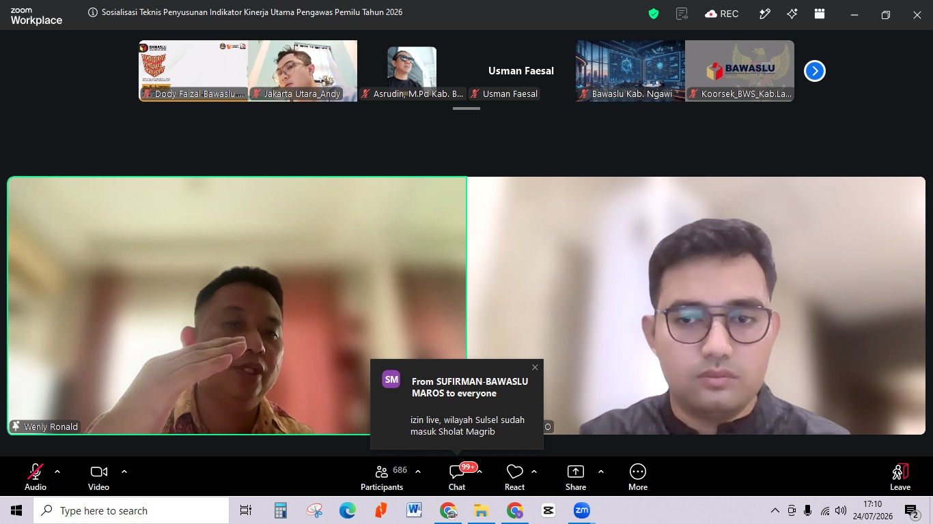Screen dimensions: 933x524
Task: Expand the video options caret
Action: click(124, 471)
